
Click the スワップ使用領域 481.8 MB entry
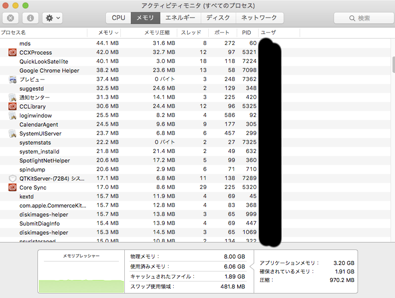[188, 286]
